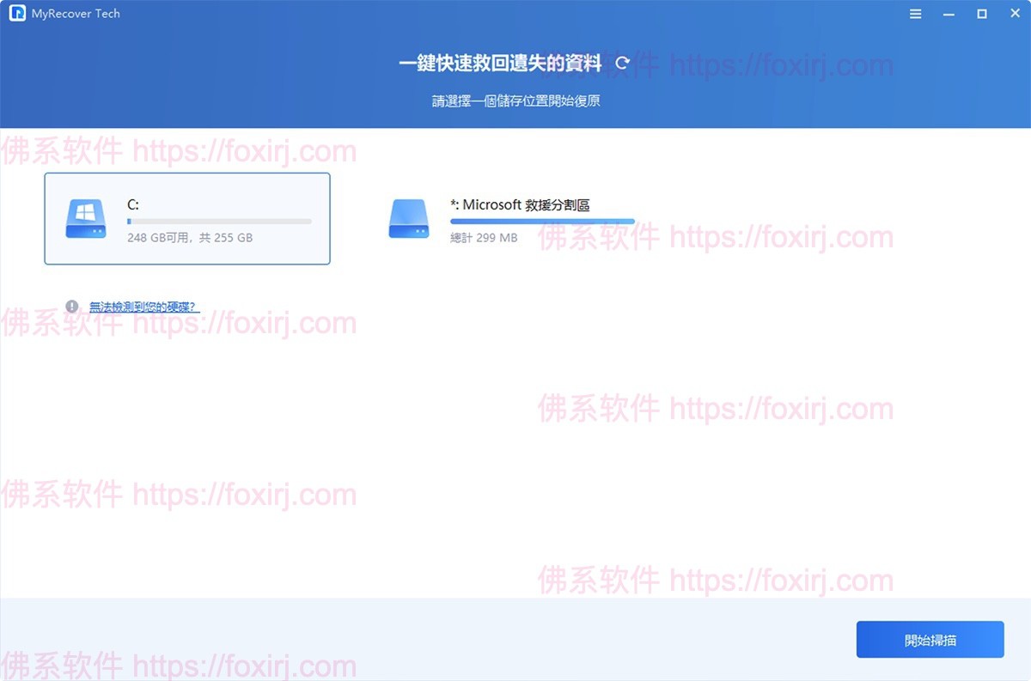Click the MyRecover Tech title bar text

[75, 13]
